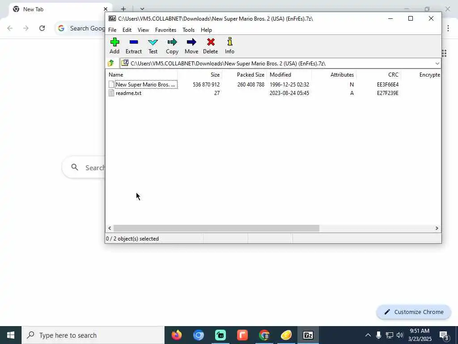Click the taskbar clock and date
The width and height of the screenshot is (458, 344).
[420, 335]
